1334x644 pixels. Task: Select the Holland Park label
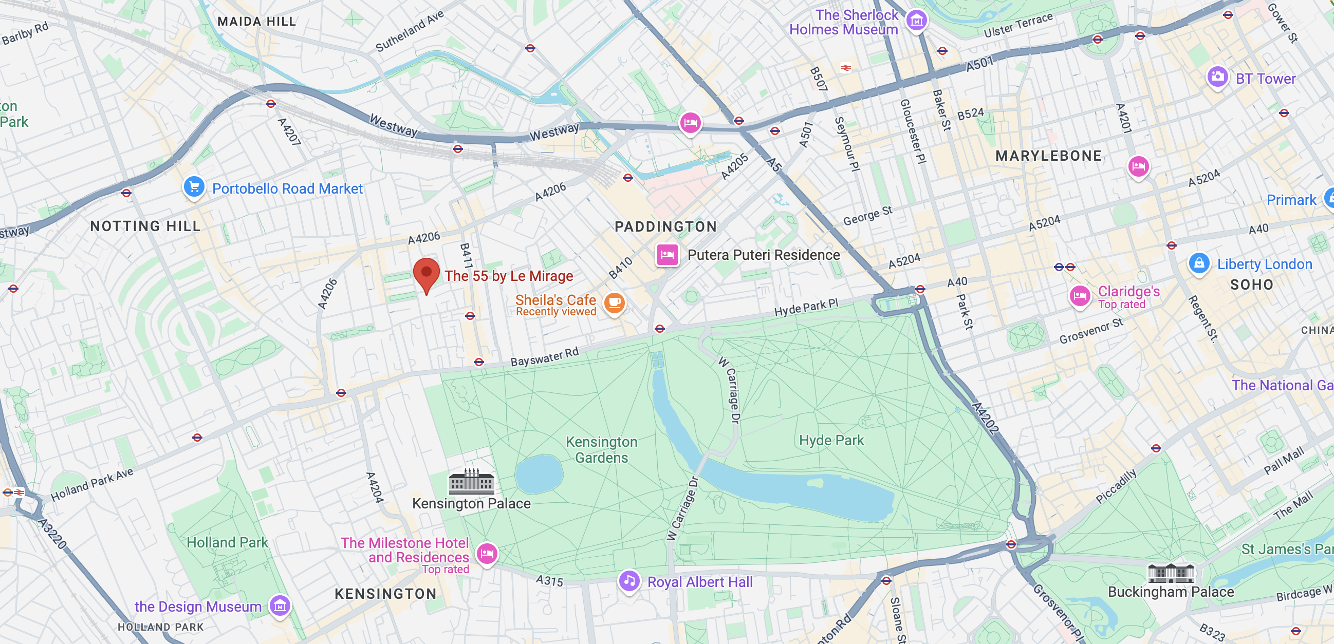pos(227,542)
